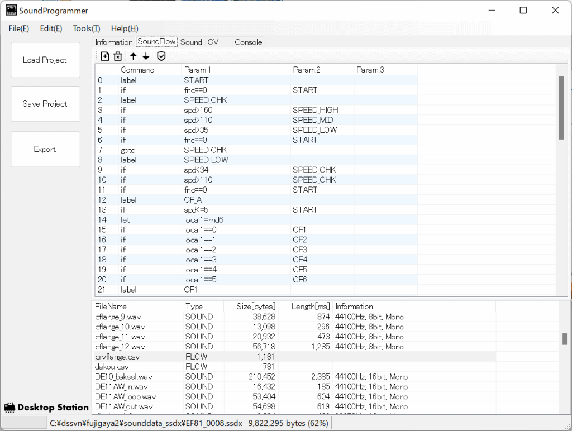This screenshot has height=431, width=572.
Task: Click the FileName column header
Action: click(111, 307)
